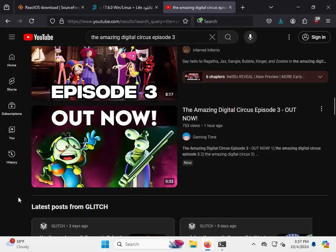Open the weather widget showing 59°F Cloudy
The height and width of the screenshot is (252, 336).
point(18,244)
